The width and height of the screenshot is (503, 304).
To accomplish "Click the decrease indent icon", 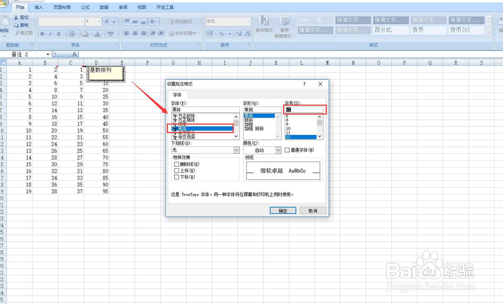I will click(153, 33).
